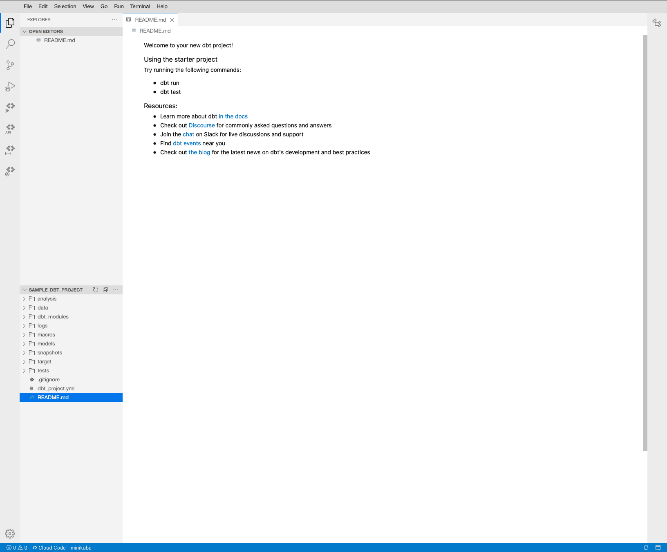The image size is (667, 552).
Task: Expand the tests folder
Action: (x=71, y=371)
